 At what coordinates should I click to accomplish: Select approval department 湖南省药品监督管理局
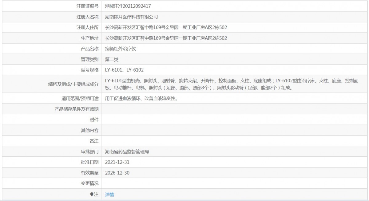tap(127, 152)
